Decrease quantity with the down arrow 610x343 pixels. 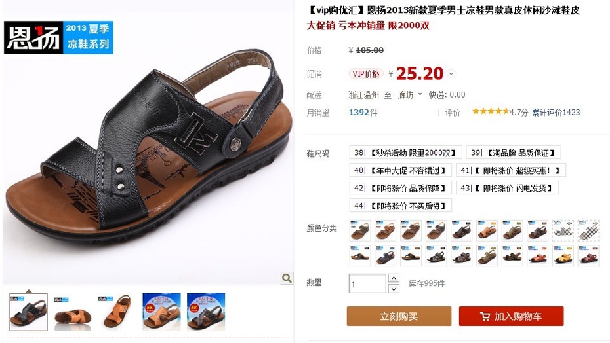[394, 289]
